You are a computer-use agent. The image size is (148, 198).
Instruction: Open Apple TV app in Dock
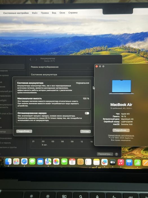click(x=113, y=162)
